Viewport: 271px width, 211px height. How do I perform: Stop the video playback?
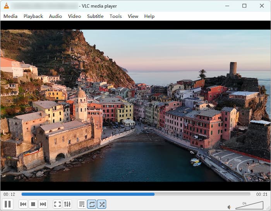(33, 204)
